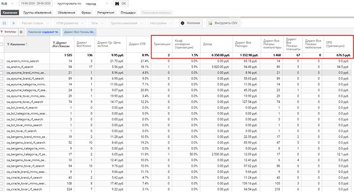Check the ca_bergamo_brand_rf_search row checkbox
Screen dimensions: 354x192
pos(1,143)
